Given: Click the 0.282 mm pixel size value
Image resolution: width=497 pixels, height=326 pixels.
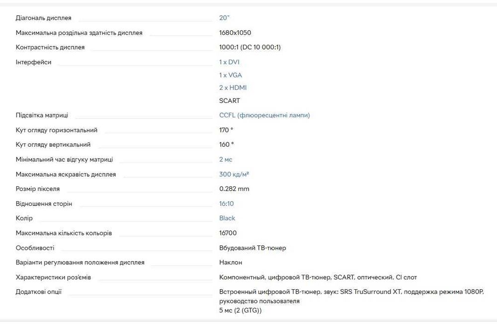Looking at the screenshot, I should 234,189.
